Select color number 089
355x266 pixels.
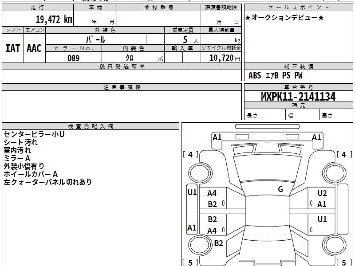[x=74, y=58]
